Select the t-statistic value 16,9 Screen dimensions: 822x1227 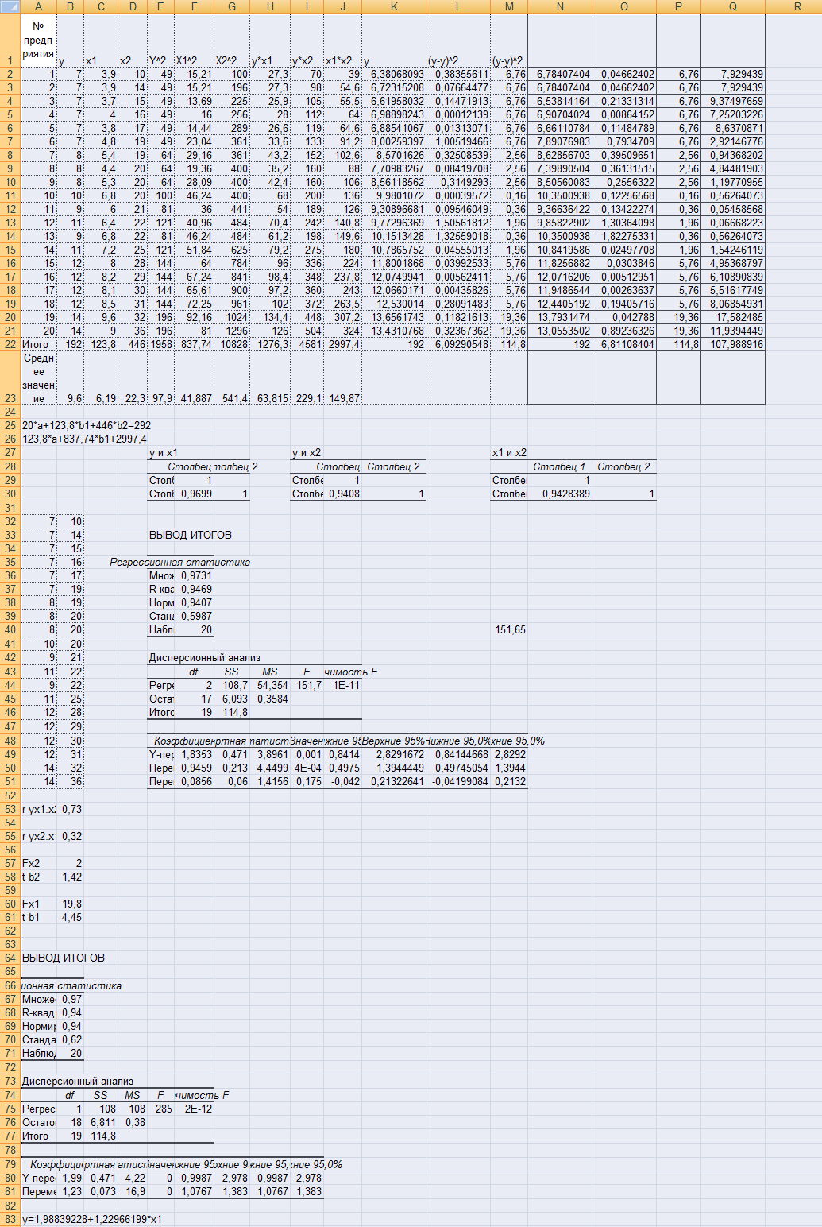coord(133,1191)
